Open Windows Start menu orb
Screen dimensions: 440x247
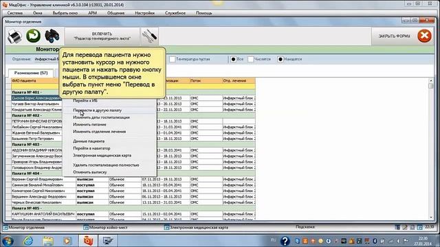[x=8, y=241]
